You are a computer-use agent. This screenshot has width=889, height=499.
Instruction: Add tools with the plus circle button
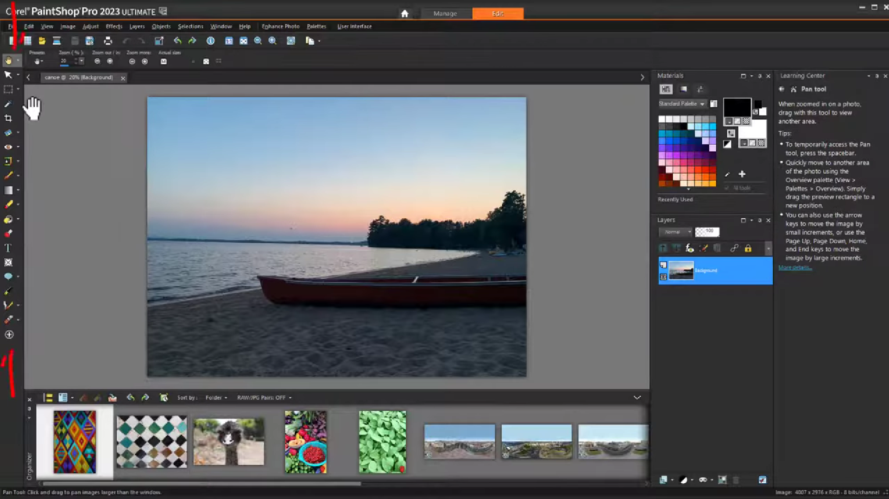pyautogui.click(x=9, y=334)
